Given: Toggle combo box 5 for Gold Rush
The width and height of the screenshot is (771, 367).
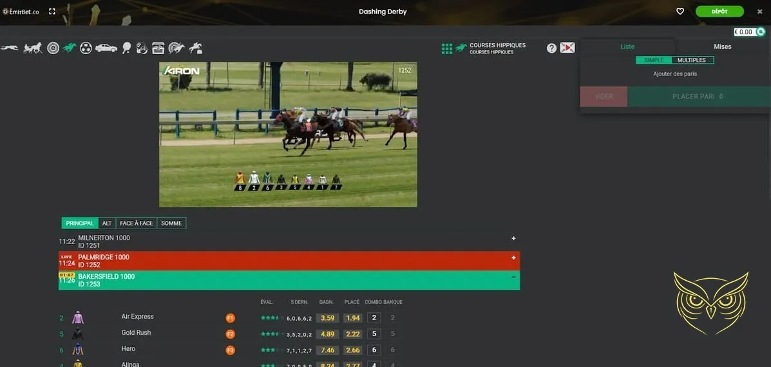Looking at the screenshot, I should (374, 334).
